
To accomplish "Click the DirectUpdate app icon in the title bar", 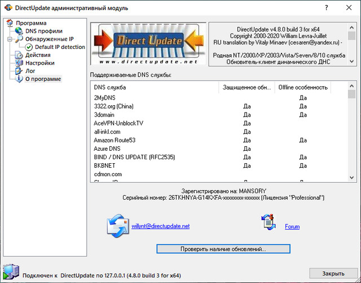I will 8,7.
